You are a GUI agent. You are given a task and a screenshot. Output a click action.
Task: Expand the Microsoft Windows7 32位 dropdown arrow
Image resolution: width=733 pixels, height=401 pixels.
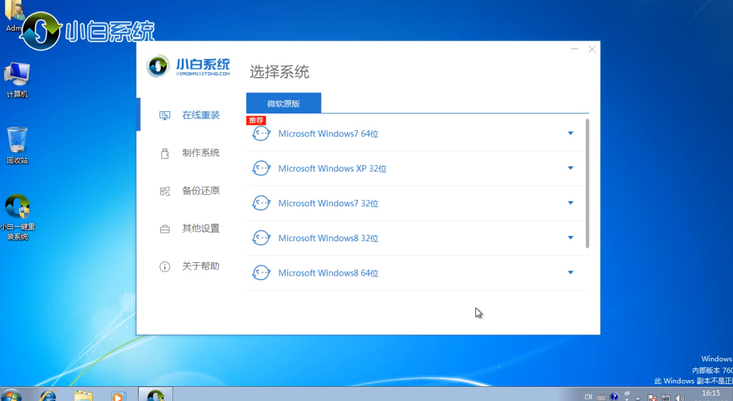pyautogui.click(x=571, y=203)
